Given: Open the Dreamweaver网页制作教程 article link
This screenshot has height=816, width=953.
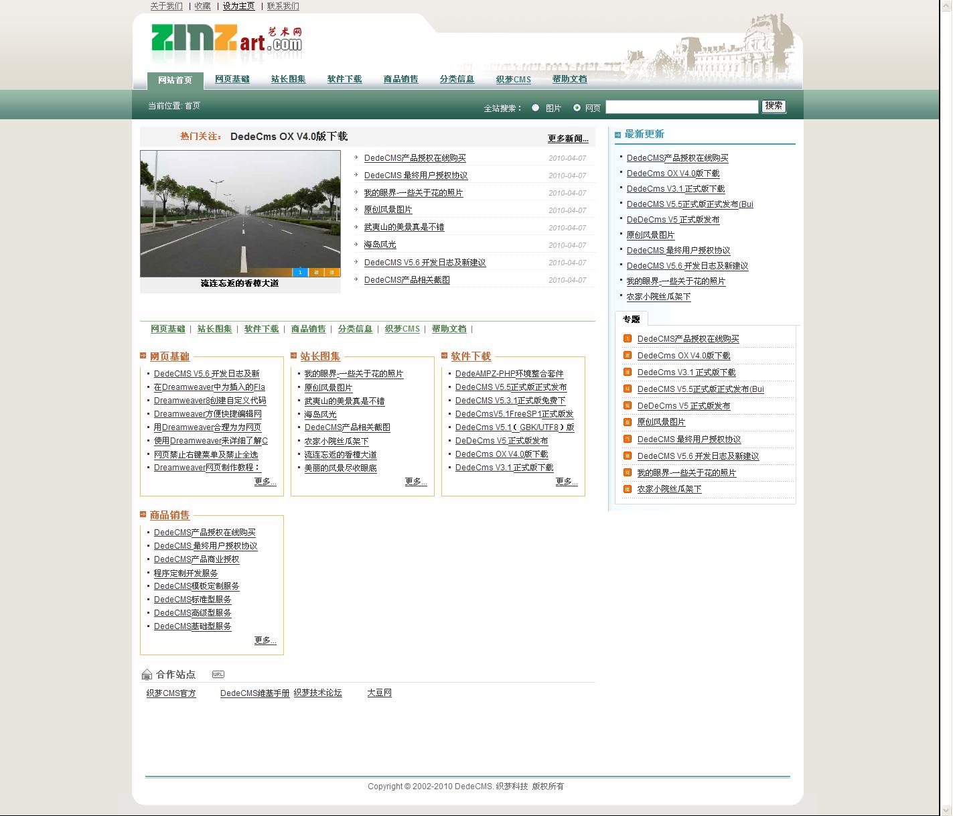Looking at the screenshot, I should [207, 468].
